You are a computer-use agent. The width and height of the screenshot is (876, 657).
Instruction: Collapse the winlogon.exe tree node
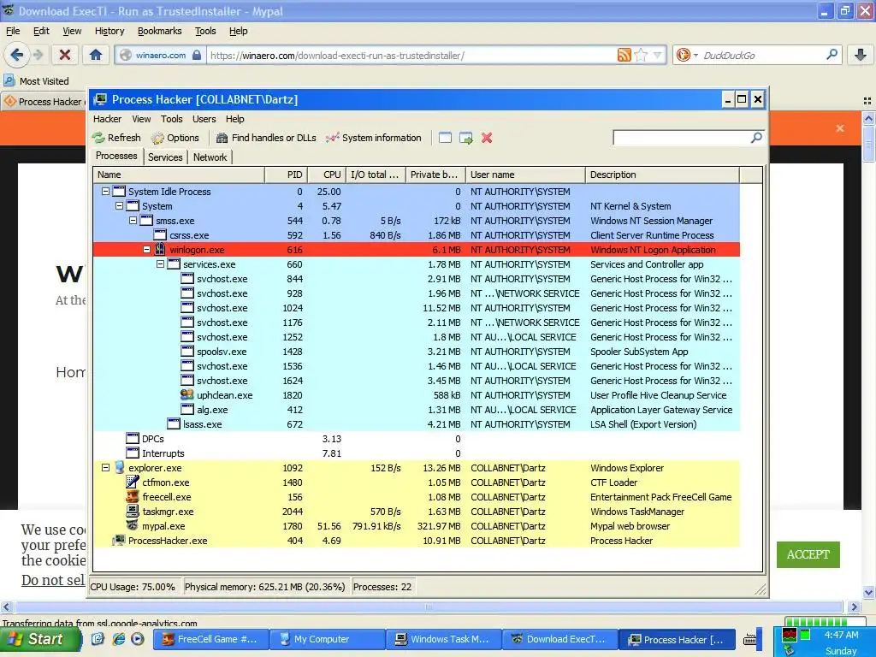(146, 250)
